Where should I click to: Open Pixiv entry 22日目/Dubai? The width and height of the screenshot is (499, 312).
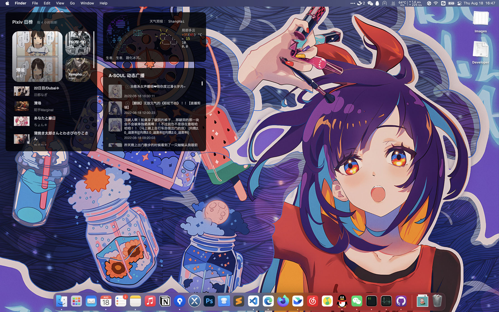tap(52, 91)
